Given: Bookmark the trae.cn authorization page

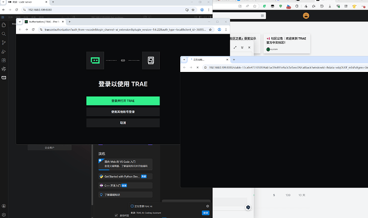Looking at the screenshot, I should (x=210, y=29).
